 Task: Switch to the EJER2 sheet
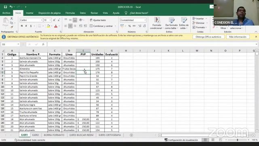pyautogui.click(x=36, y=135)
